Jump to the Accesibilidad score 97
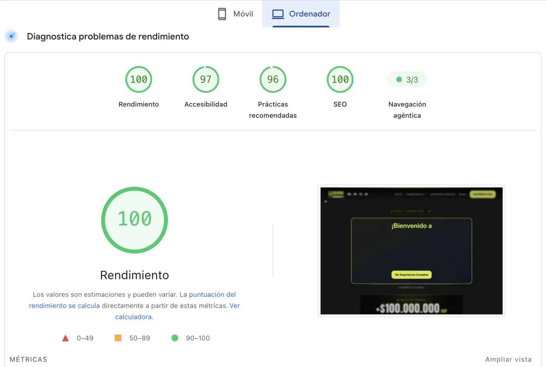Image resolution: width=546 pixels, height=367 pixels. [x=206, y=80]
